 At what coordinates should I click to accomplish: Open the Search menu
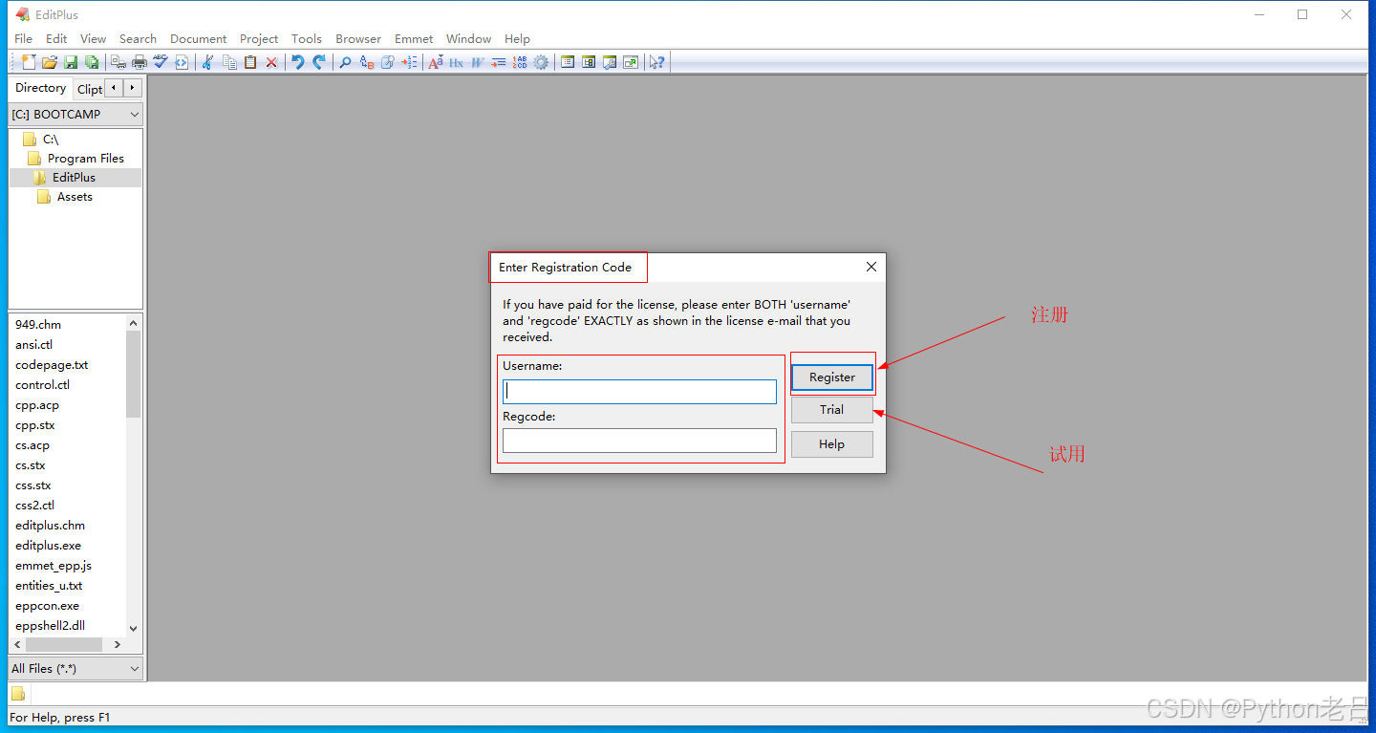click(x=138, y=39)
